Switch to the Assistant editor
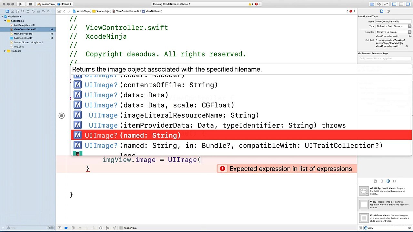 [x=379, y=4]
